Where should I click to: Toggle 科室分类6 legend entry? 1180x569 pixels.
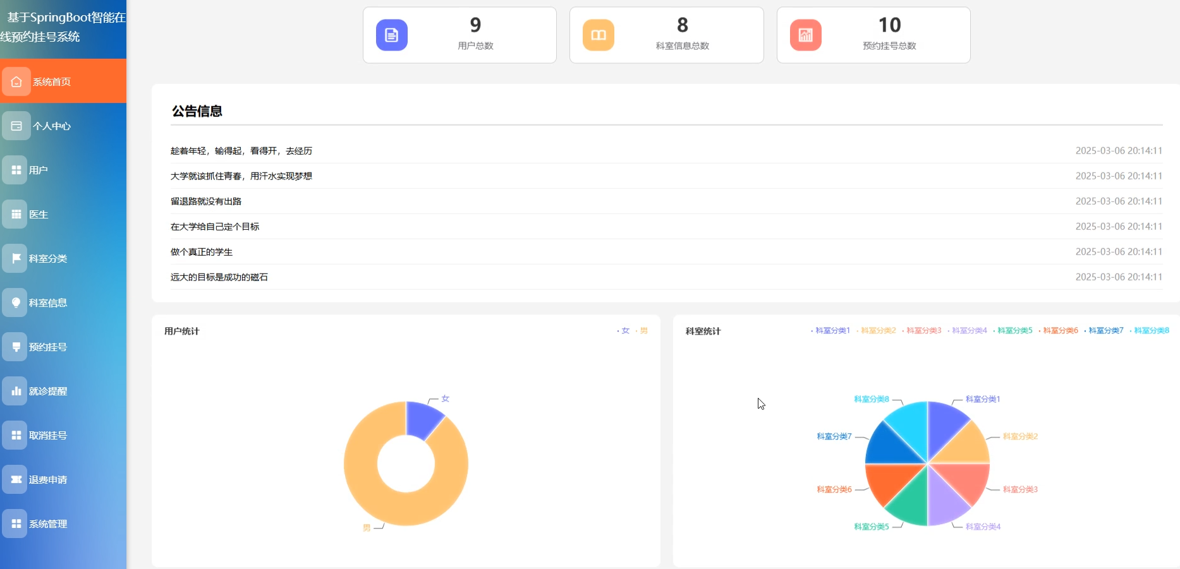click(x=1058, y=331)
